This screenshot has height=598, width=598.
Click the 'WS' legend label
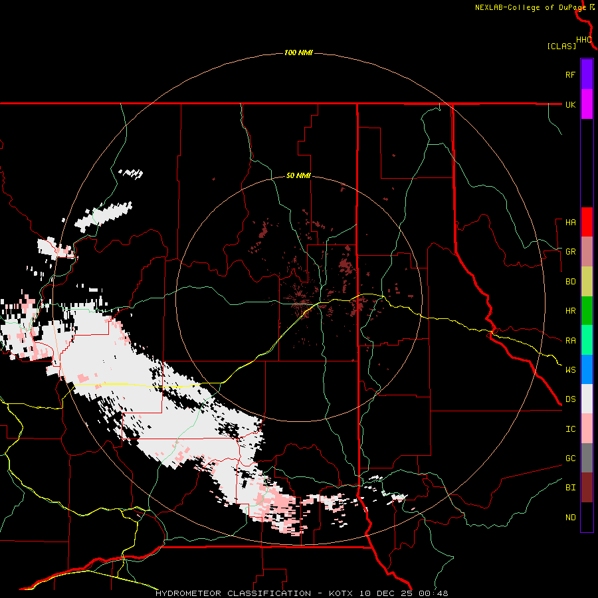(x=570, y=370)
